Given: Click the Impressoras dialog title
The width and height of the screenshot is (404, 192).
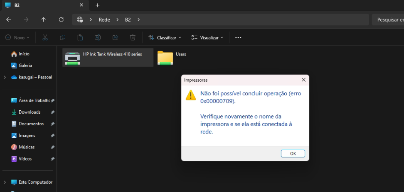Looking at the screenshot, I should pyautogui.click(x=196, y=80).
